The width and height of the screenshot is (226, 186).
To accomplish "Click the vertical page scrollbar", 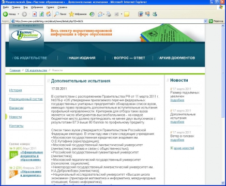I will click(223, 103).
